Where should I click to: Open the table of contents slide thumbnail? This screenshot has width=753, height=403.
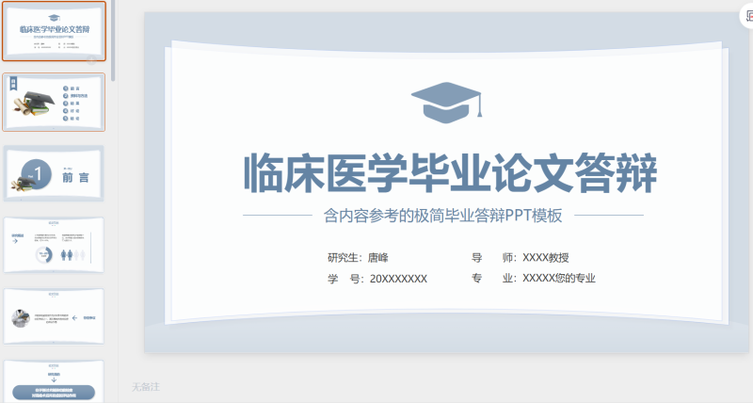pyautogui.click(x=54, y=102)
